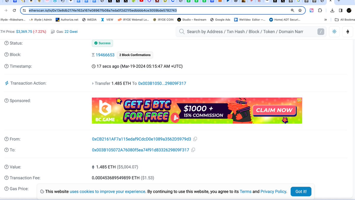Open iRyde –Rideshare bookmark
This screenshot has height=200, width=355.
(12, 20)
